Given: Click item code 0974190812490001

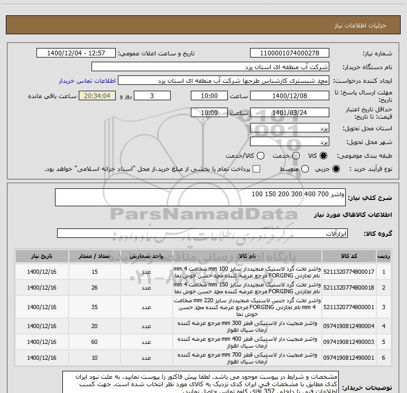Looking at the screenshot, I should point(349,358).
